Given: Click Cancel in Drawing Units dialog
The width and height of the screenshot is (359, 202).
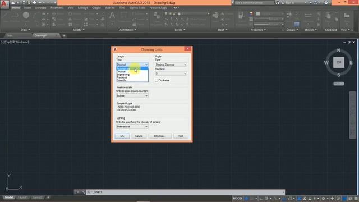Looking at the screenshot, I should click(139, 136).
